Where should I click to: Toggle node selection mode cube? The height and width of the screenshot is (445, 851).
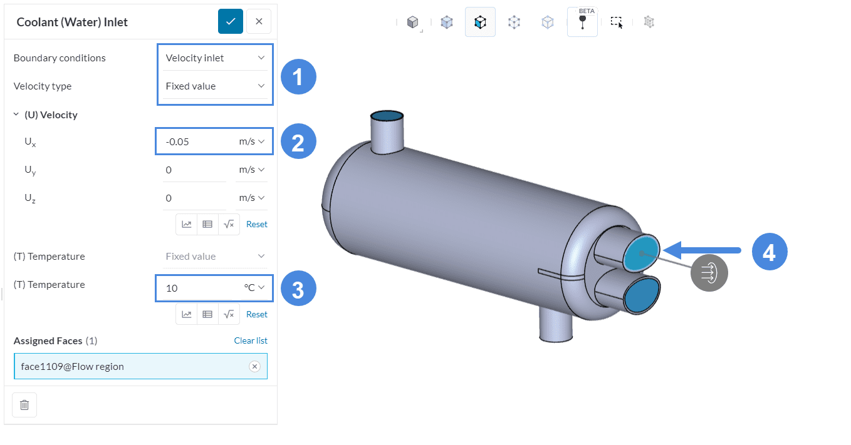514,23
